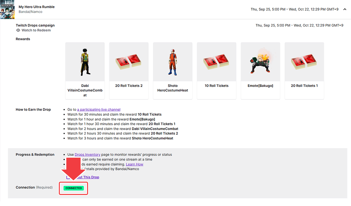Click the Watch to Redeem eye icon
The height and width of the screenshot is (206, 351).
18,30
